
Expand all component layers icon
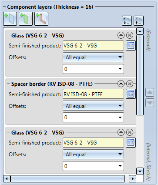(x=127, y=21)
